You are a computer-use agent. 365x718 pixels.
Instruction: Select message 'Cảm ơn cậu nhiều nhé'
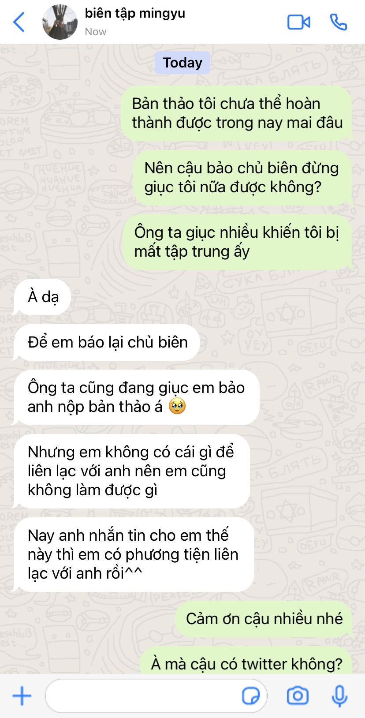pyautogui.click(x=264, y=619)
